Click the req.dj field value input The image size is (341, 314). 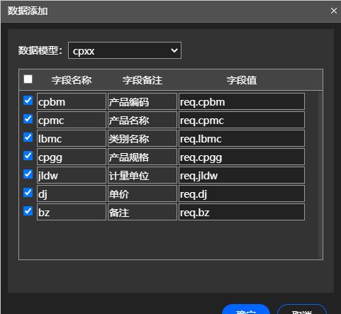point(242,194)
